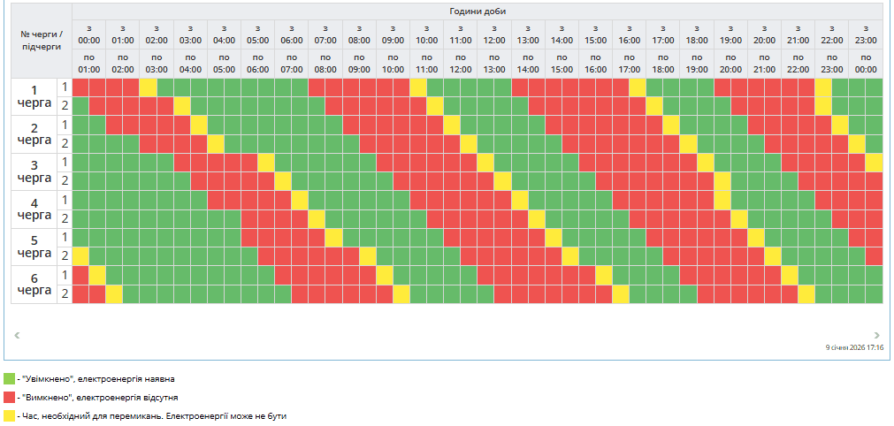Select the "з 23:00" hour column header
894x426 pixels.
tap(866, 34)
